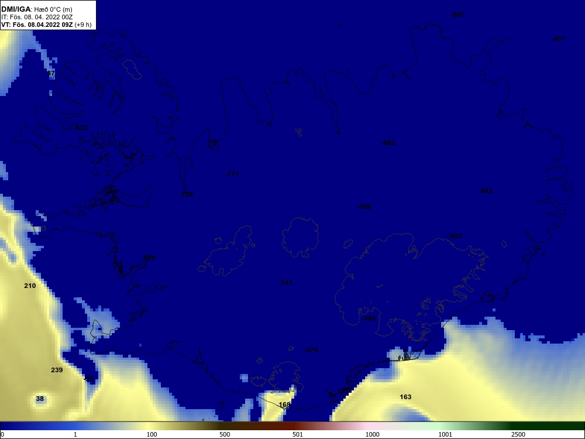
Task: Click the 0 tick label on the color scale
Action: (x=2, y=434)
